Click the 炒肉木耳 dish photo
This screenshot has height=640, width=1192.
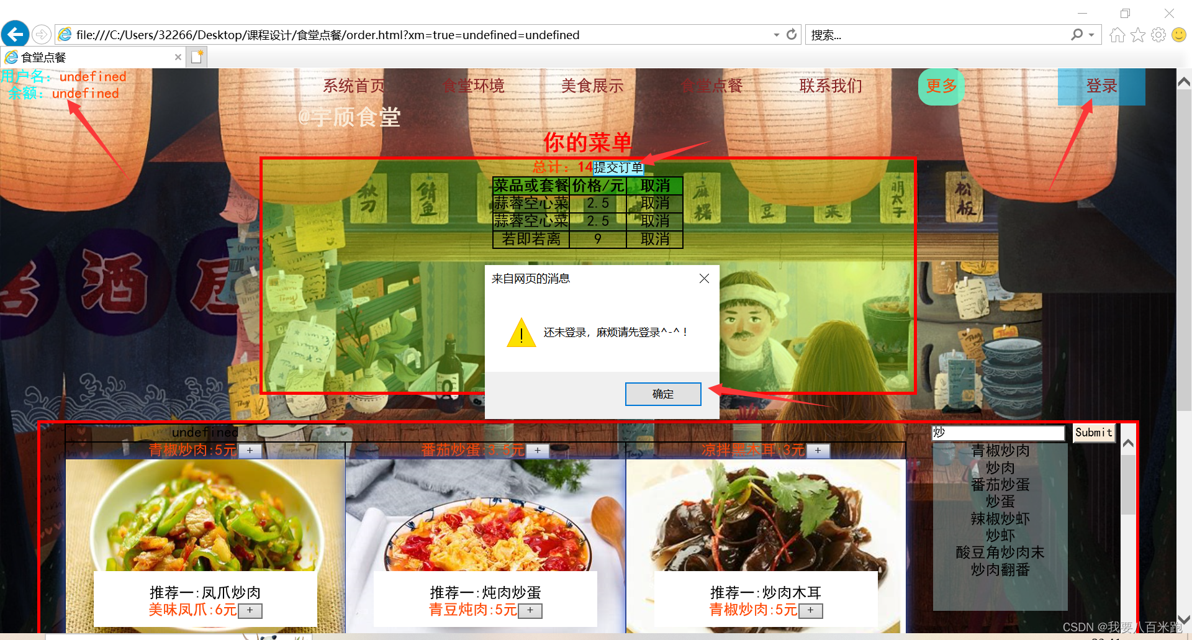(x=766, y=515)
